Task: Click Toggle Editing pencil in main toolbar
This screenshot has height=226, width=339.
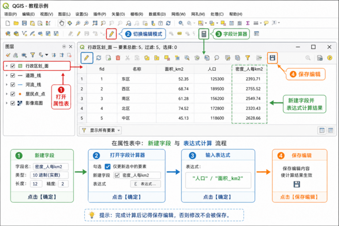Action: tap(111, 34)
